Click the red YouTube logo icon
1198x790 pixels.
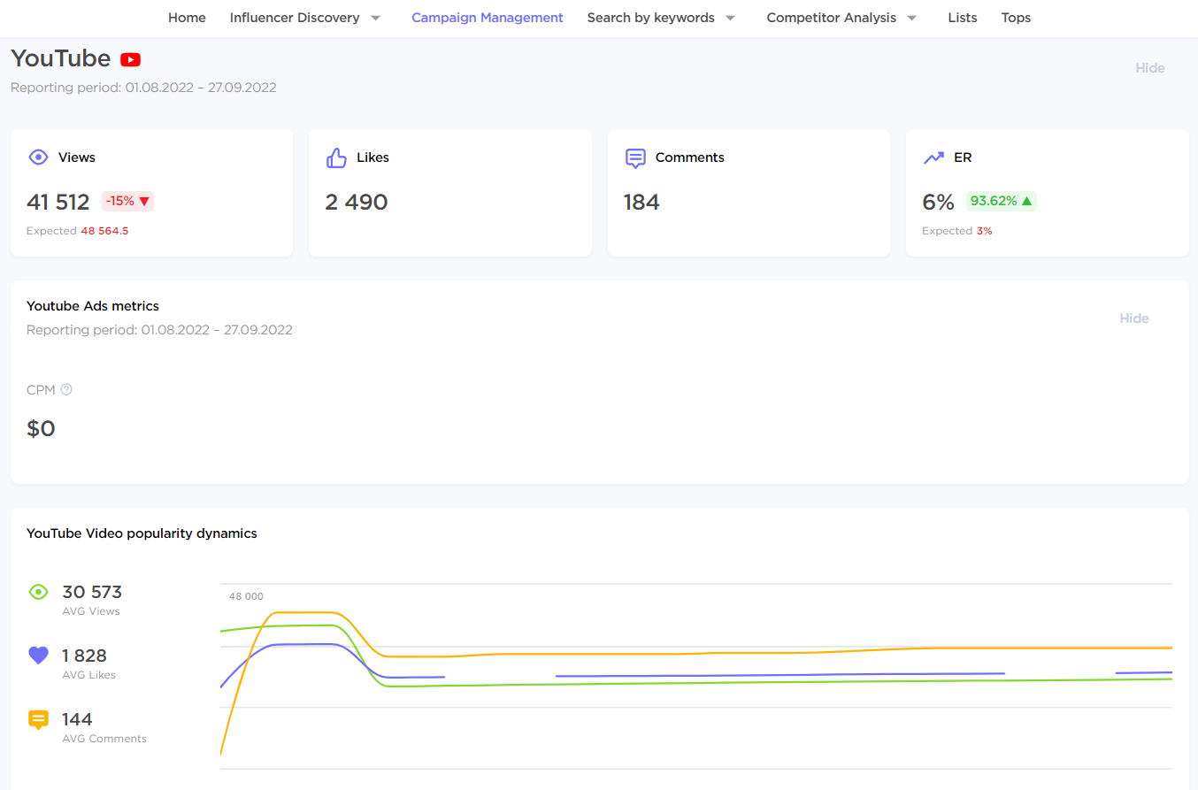point(131,60)
